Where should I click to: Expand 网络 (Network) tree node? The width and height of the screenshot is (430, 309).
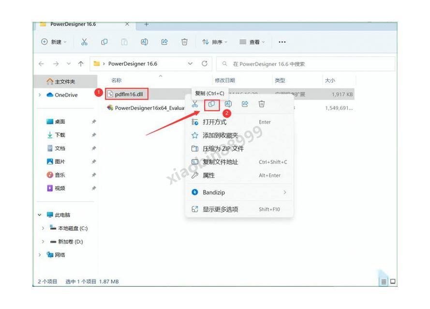click(x=40, y=255)
